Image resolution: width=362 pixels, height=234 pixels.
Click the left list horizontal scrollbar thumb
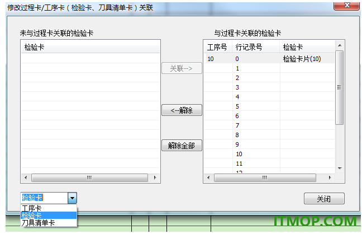pos(89,177)
